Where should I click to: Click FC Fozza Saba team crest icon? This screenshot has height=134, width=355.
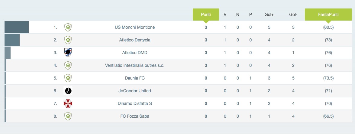[68, 116]
